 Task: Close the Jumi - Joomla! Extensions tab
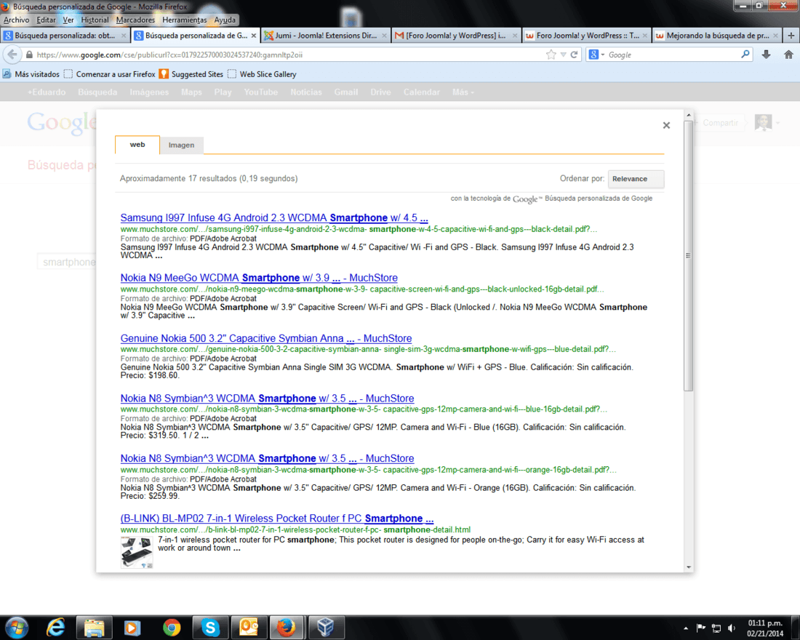click(384, 35)
